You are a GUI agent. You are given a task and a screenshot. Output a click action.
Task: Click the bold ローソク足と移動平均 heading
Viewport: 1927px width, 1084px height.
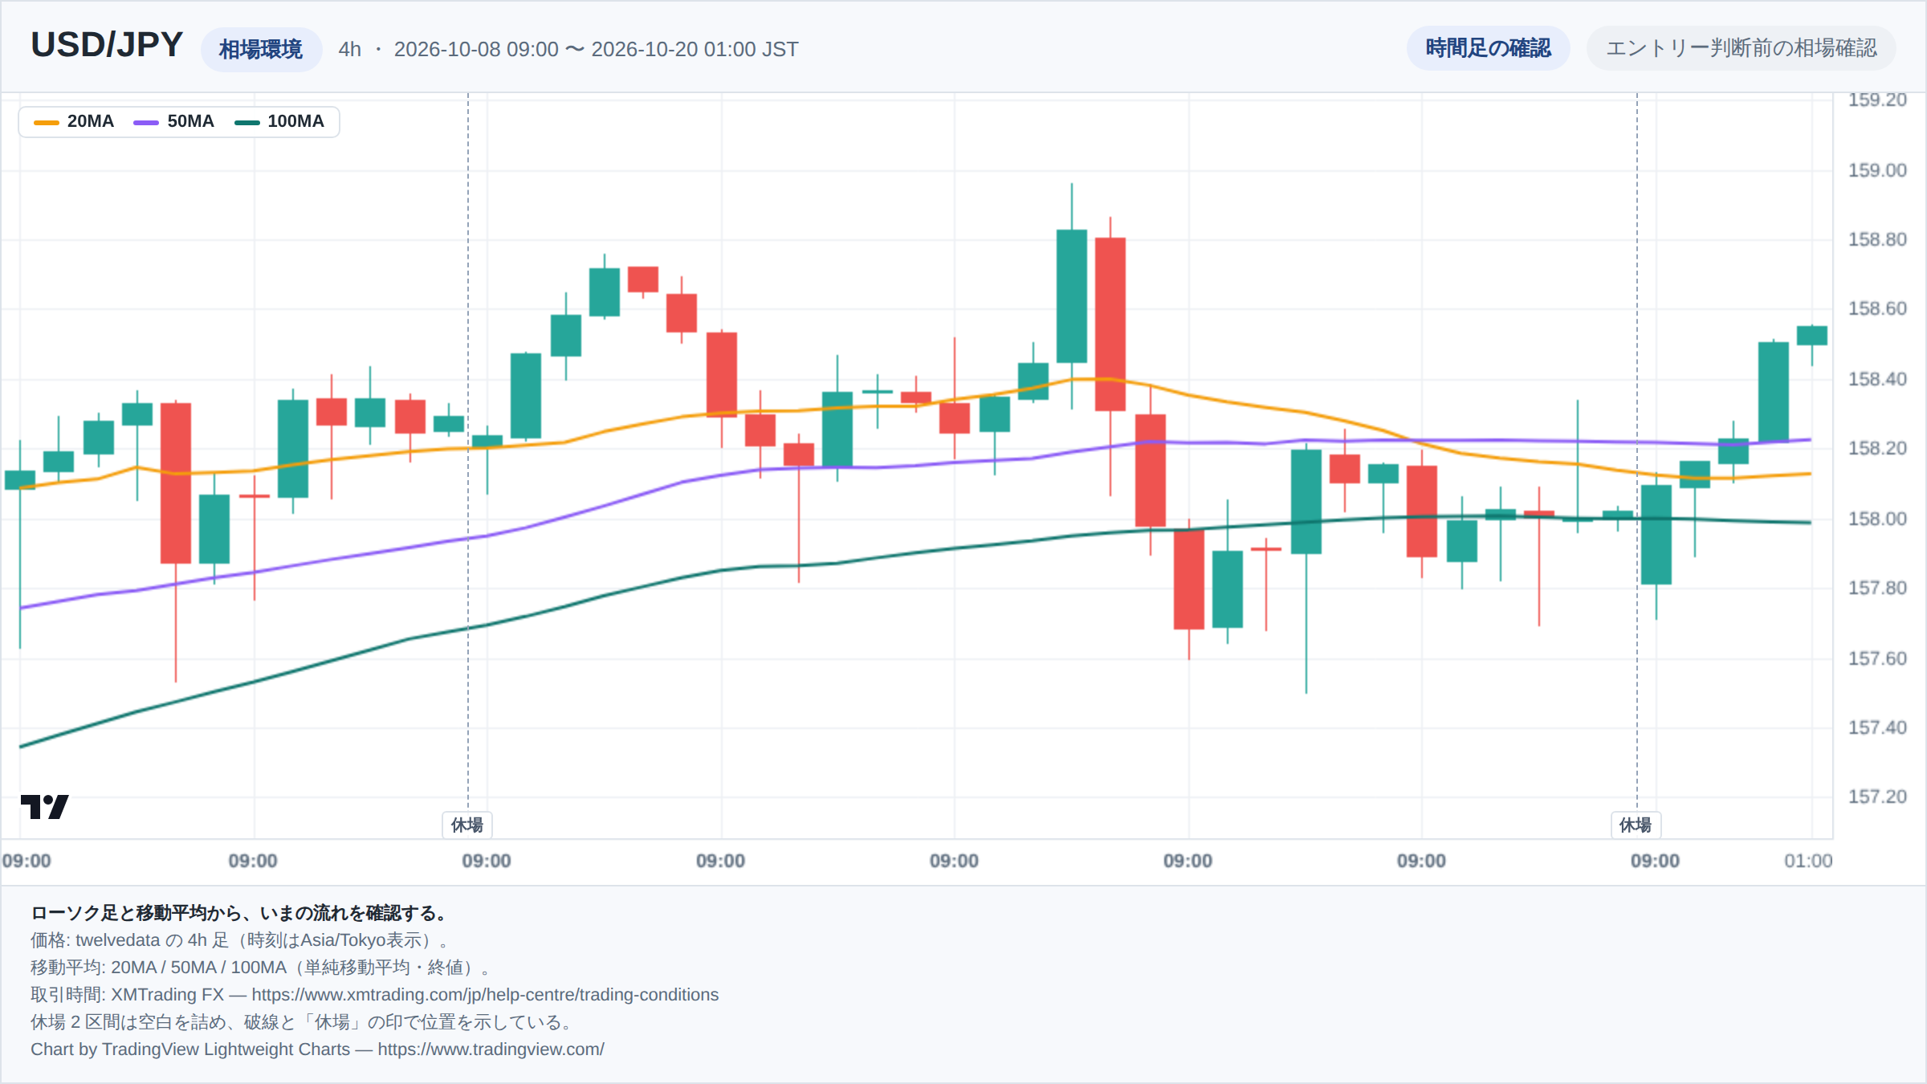238,913
